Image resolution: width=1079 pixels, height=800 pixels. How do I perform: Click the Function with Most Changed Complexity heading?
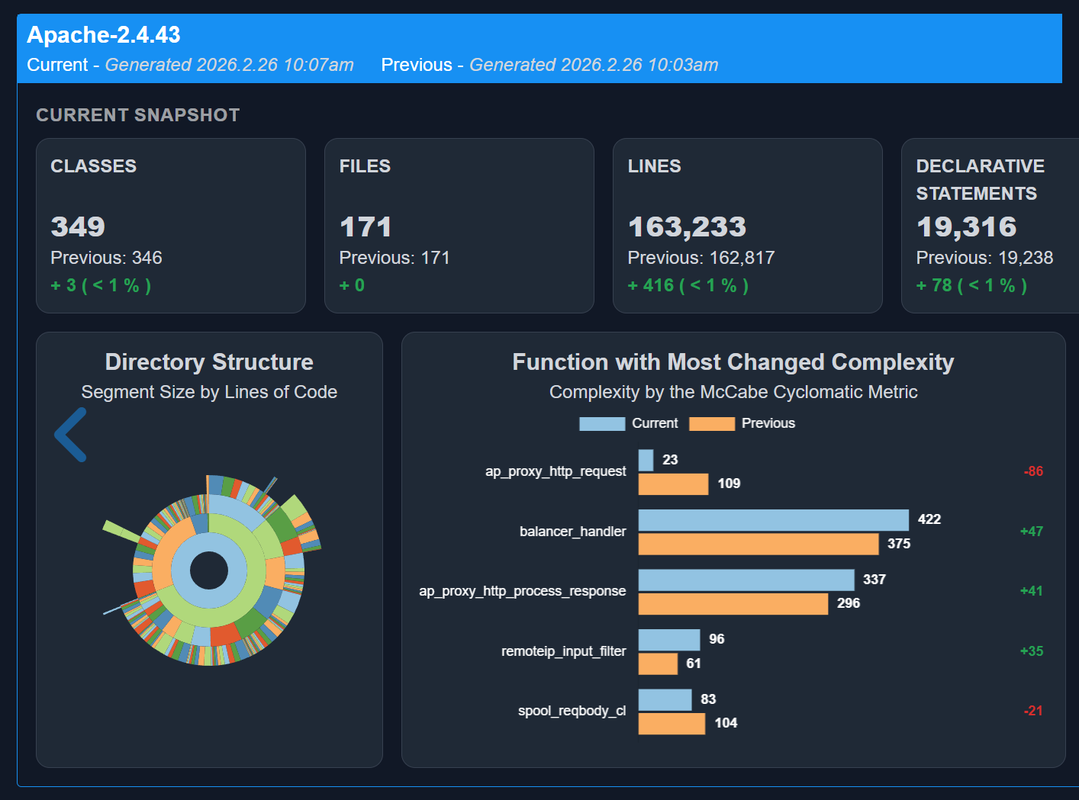(x=733, y=362)
